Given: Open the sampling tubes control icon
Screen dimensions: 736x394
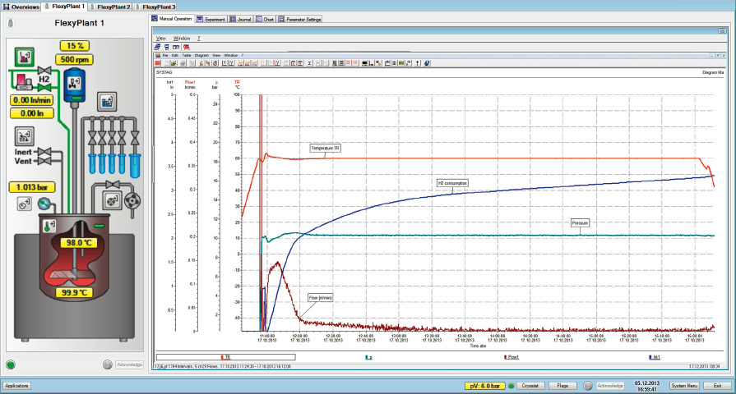Looking at the screenshot, I should pos(105,102).
